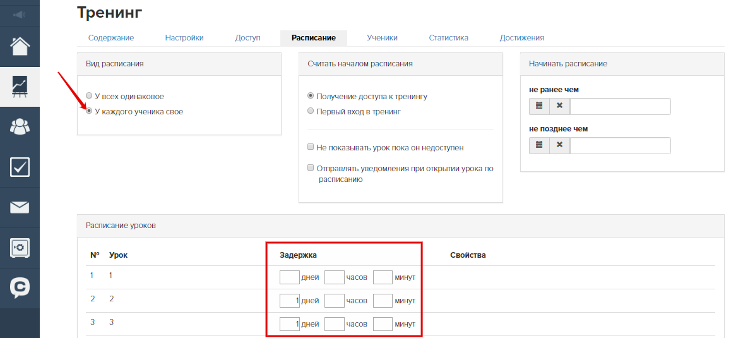Open the training chart icon in sidebar

[20, 87]
